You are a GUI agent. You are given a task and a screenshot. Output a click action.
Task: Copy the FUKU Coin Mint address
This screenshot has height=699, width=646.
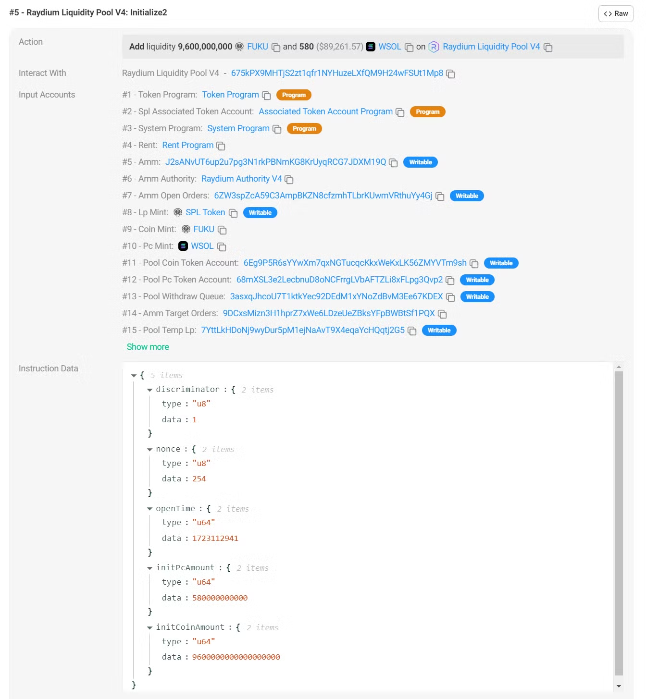(222, 230)
